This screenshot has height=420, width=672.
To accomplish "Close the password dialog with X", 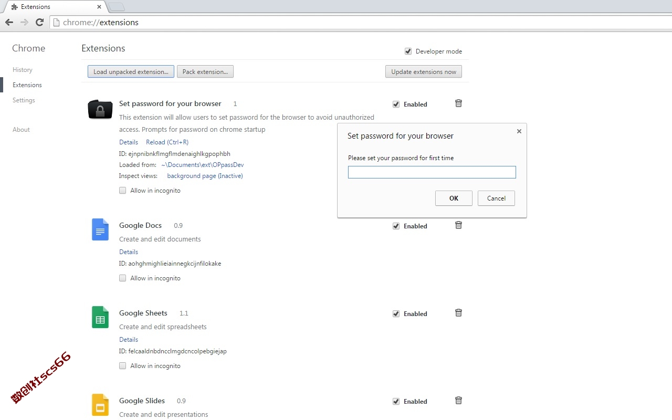I will click(x=519, y=131).
